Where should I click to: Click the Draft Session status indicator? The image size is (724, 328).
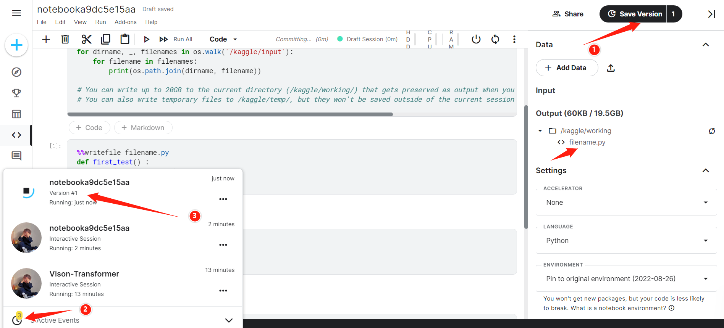coord(367,39)
